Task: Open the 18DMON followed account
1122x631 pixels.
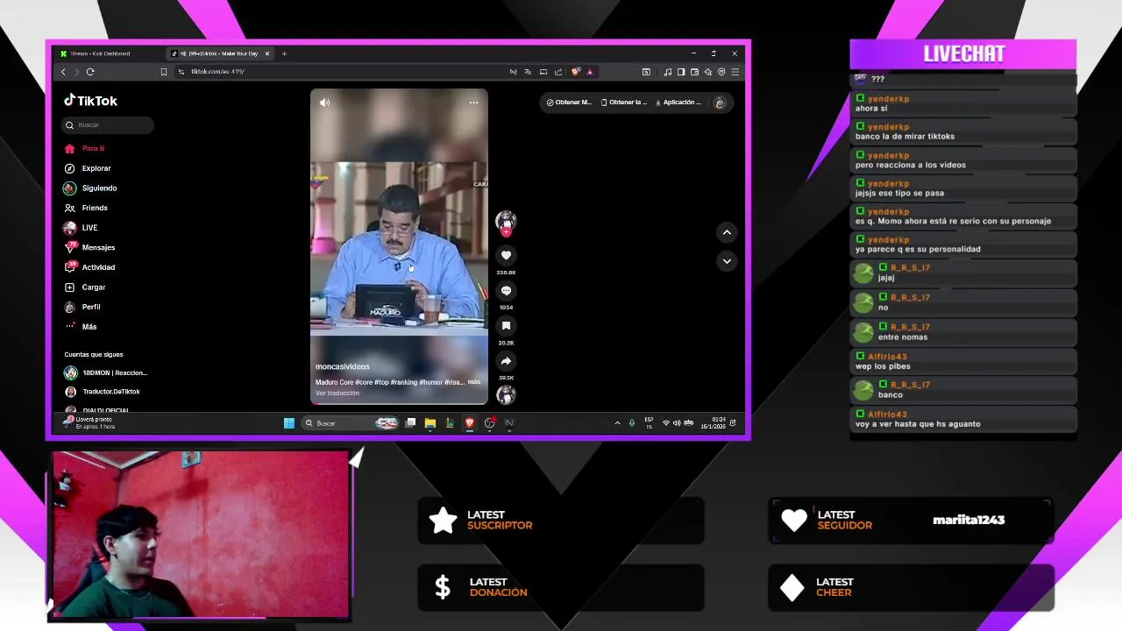Action: point(106,372)
